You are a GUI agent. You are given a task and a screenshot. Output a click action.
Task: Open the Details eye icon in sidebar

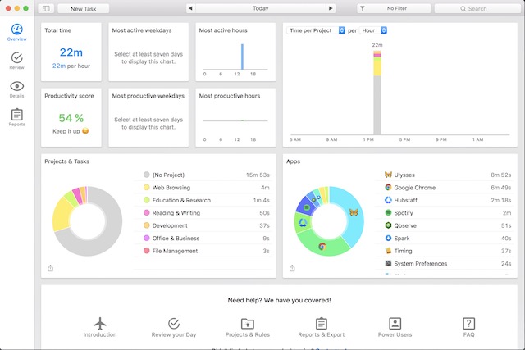[x=16, y=86]
